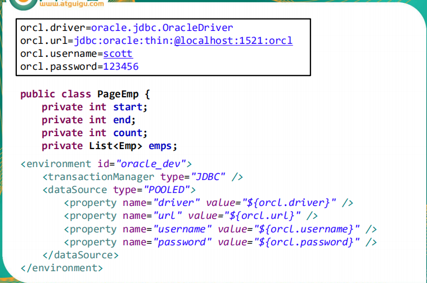Click the password value 123456
This screenshot has height=283, width=427.
(121, 67)
